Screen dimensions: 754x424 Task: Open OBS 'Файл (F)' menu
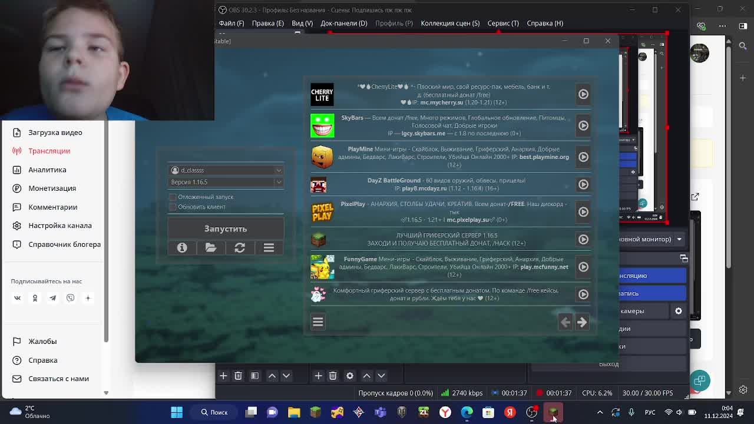[x=232, y=24]
